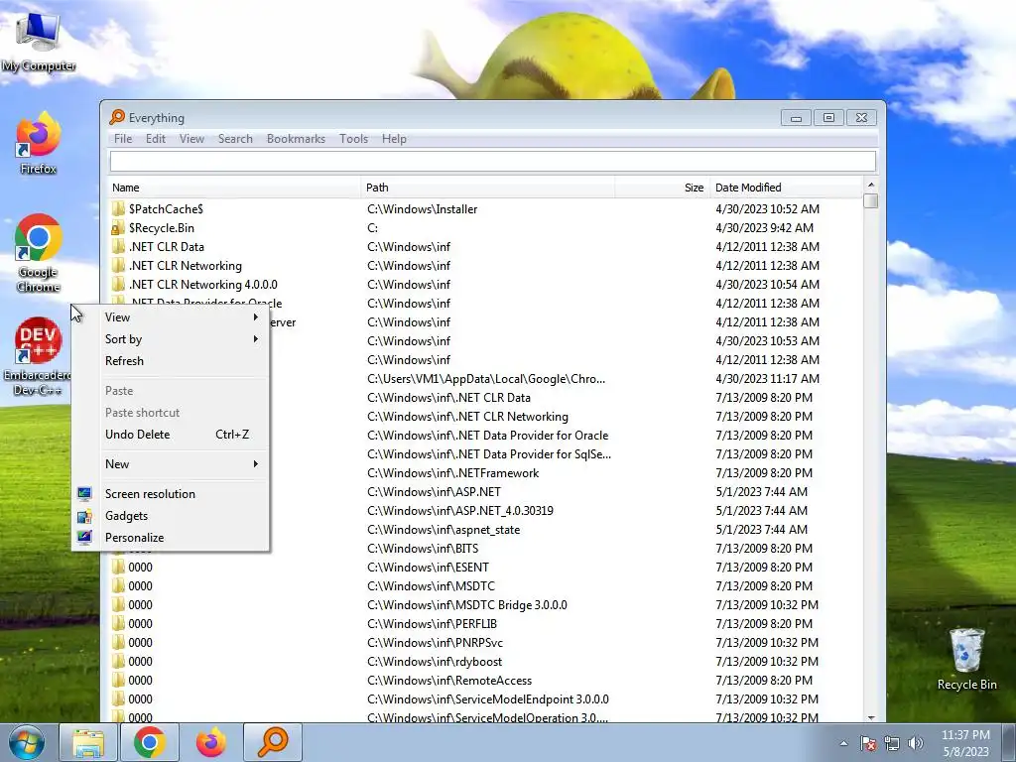The width and height of the screenshot is (1016, 762).
Task: Click the Everything search taskbar button
Action: point(273,742)
